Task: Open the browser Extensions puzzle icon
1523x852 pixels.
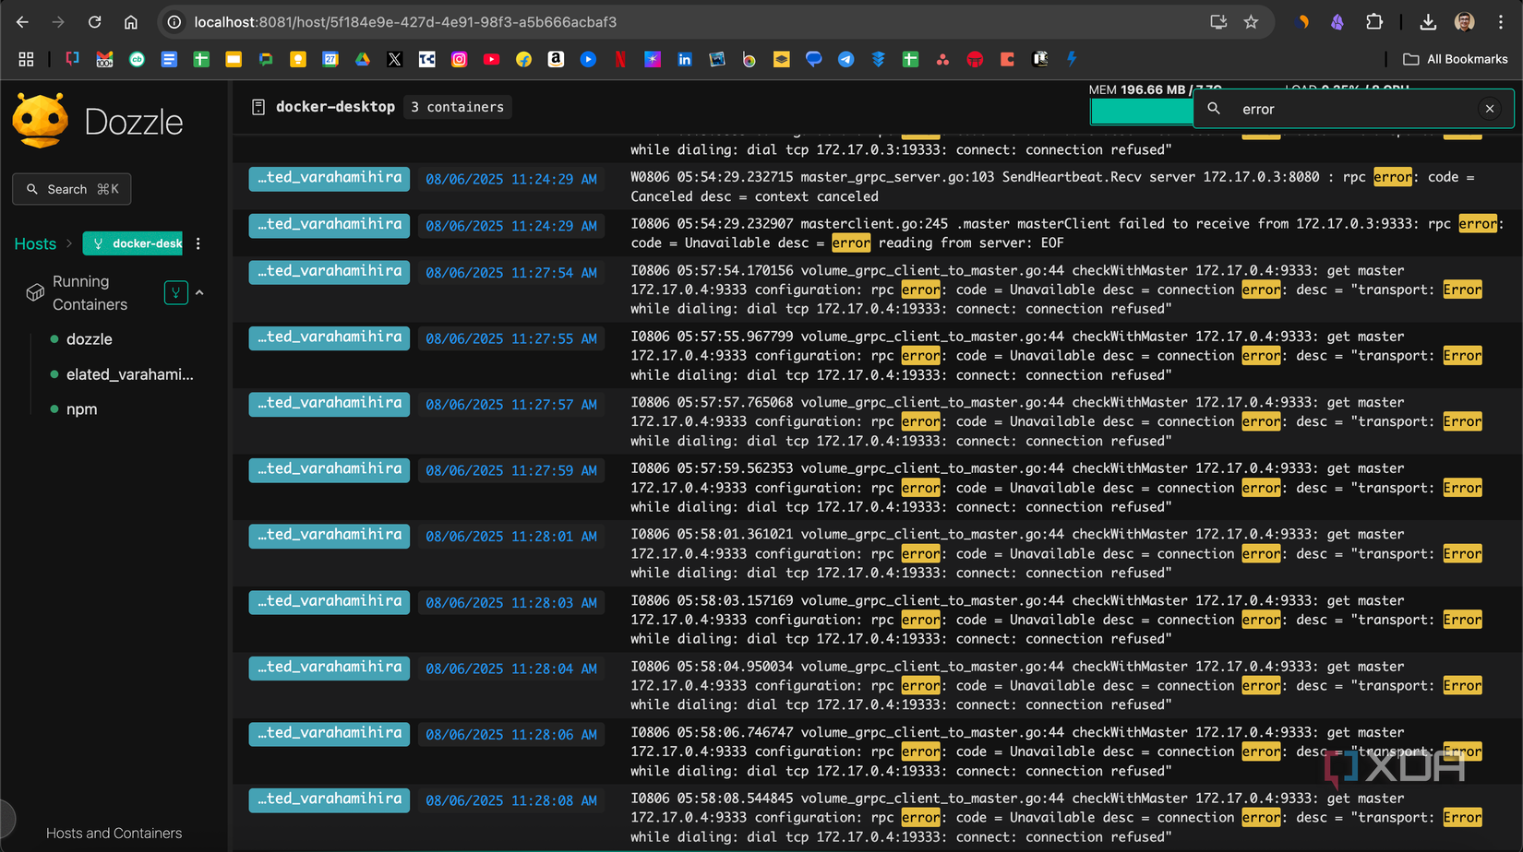Action: point(1374,22)
